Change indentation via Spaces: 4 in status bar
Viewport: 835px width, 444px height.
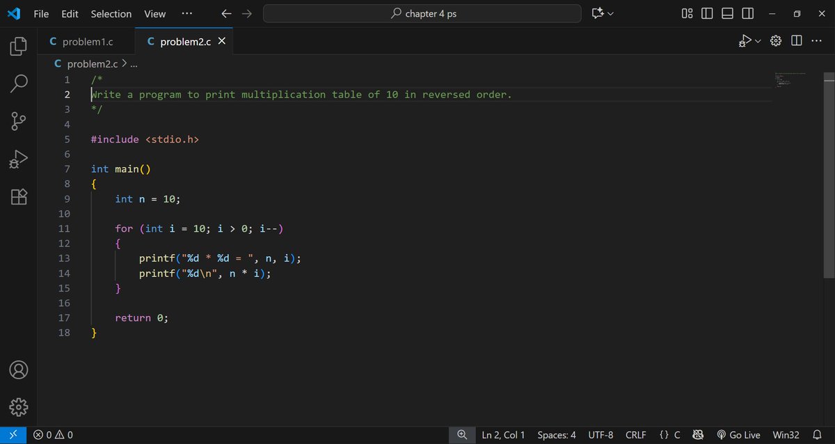coord(556,434)
